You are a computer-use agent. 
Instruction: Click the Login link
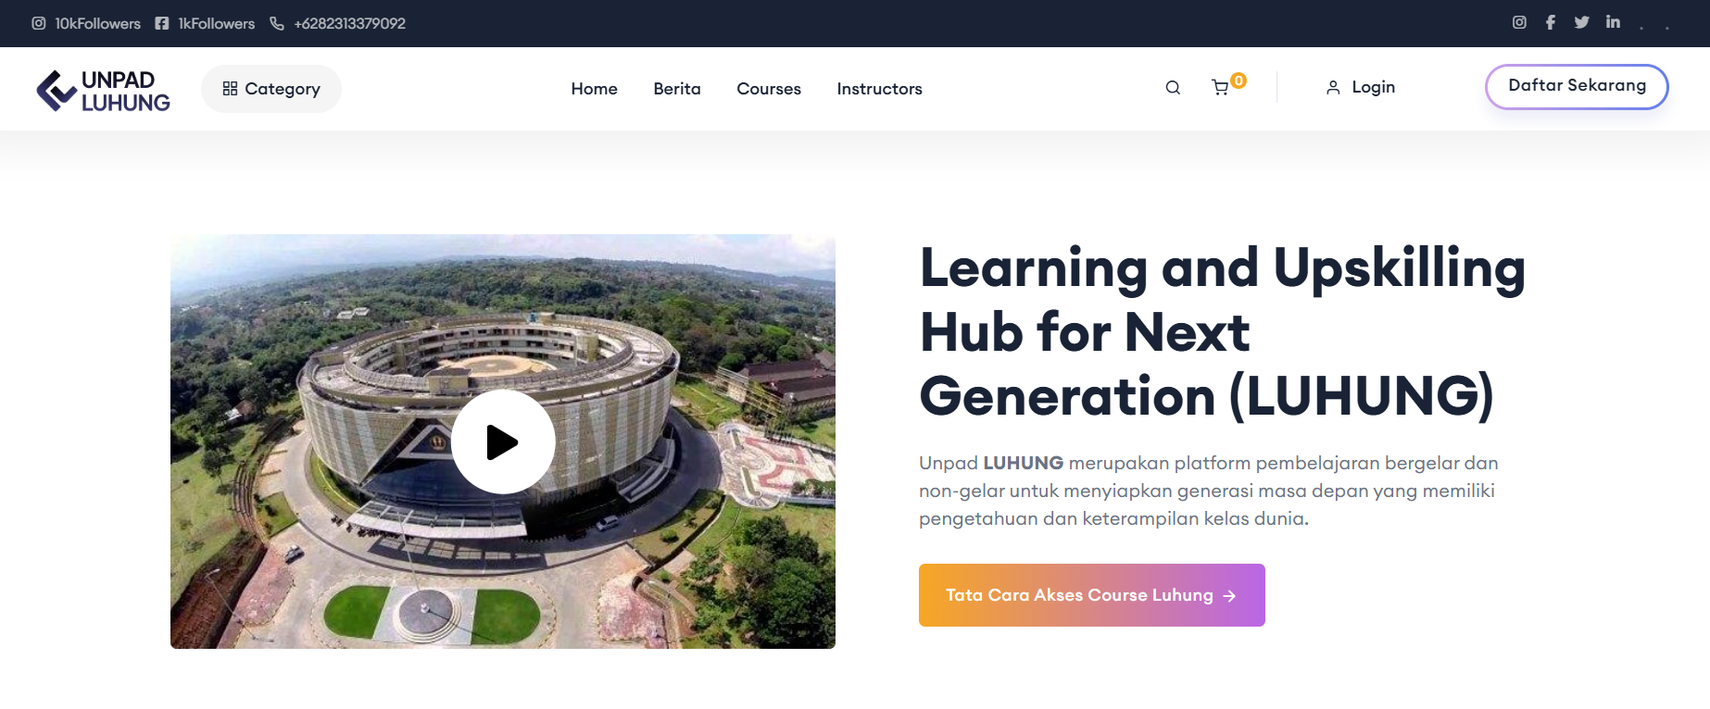click(x=1361, y=87)
